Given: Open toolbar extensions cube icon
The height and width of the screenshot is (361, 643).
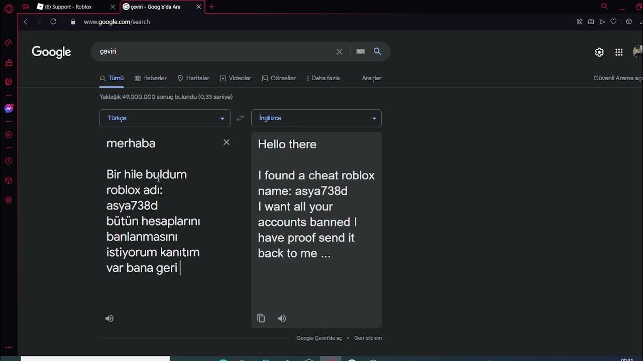Looking at the screenshot, I should click(628, 22).
